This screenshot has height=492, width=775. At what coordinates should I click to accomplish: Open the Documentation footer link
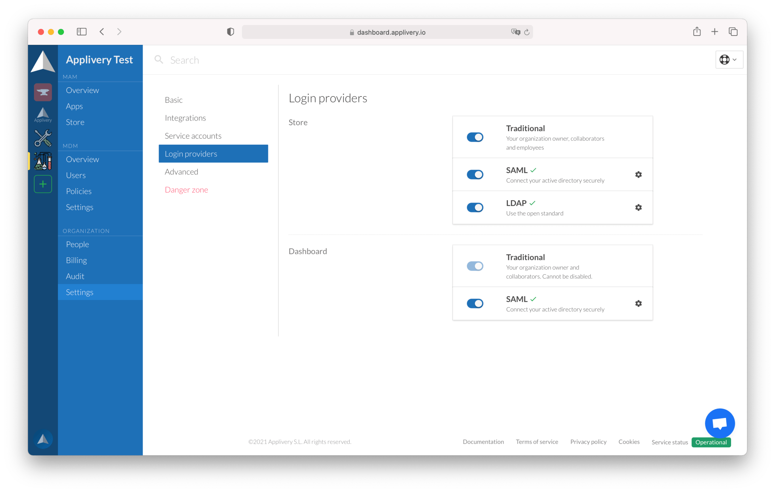[483, 442]
